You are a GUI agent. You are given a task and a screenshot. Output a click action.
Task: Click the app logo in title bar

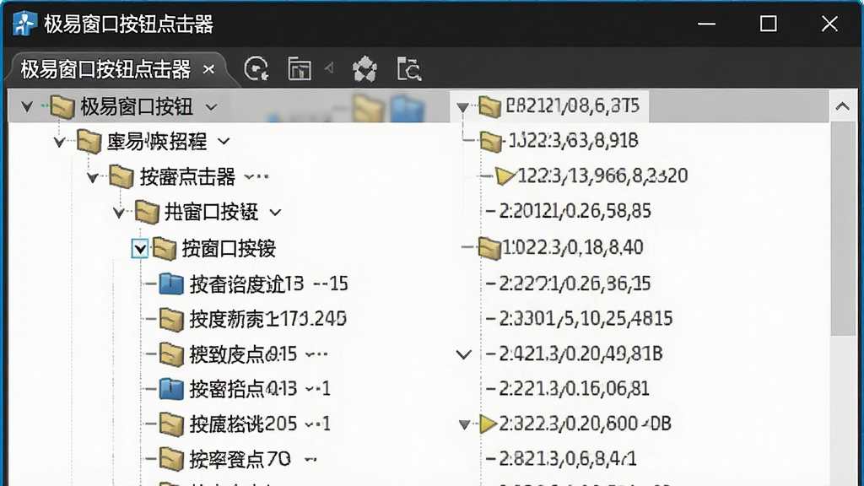(x=24, y=24)
